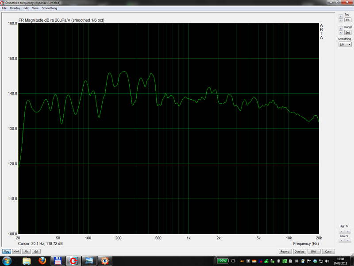This screenshot has height=266, width=354.
Task: Click the Copy button
Action: coord(328,251)
